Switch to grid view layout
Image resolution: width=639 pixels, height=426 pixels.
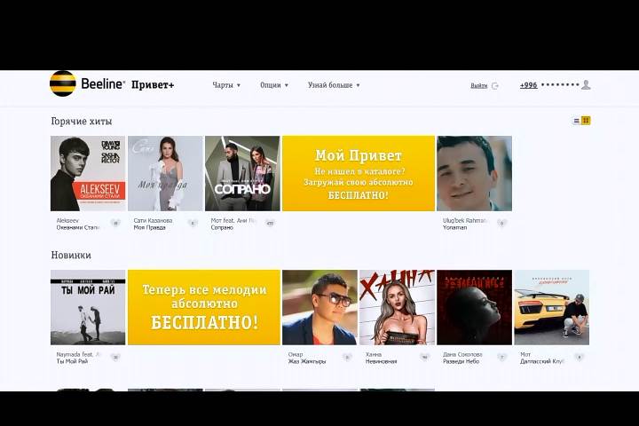click(x=586, y=121)
